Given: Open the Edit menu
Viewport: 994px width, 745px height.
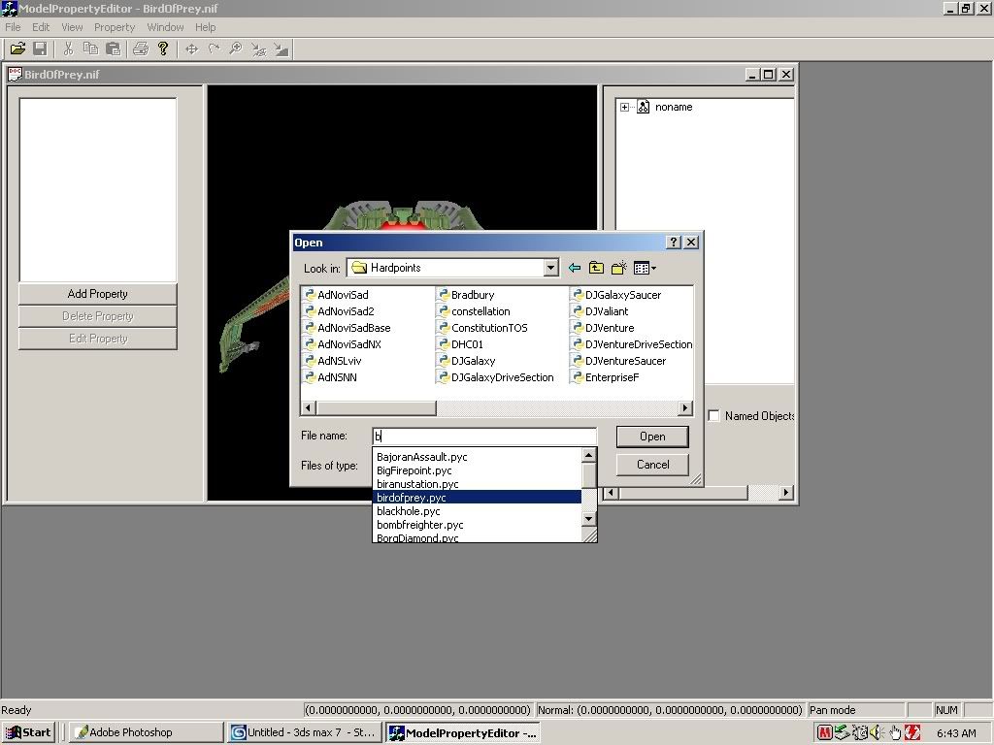Looking at the screenshot, I should [41, 27].
